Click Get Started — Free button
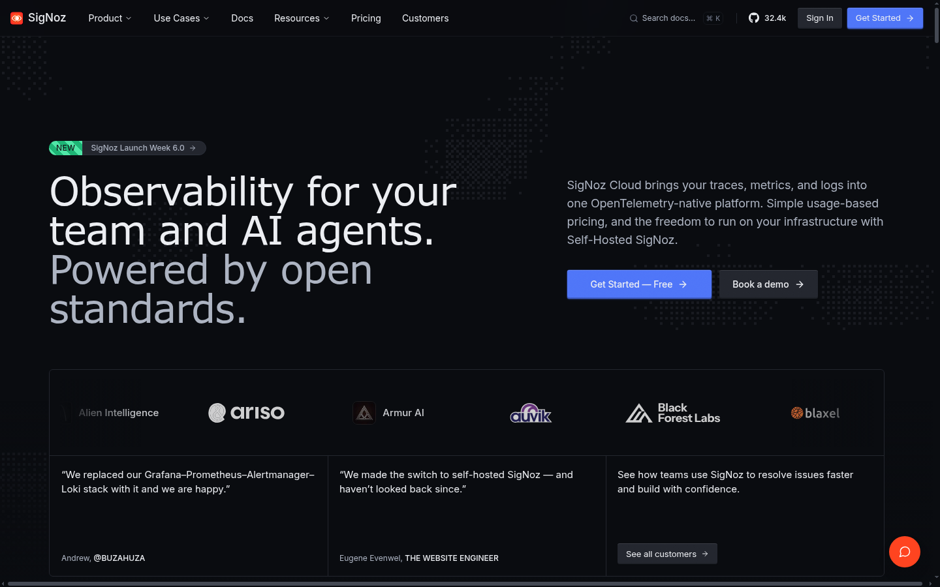The image size is (940, 587). pyautogui.click(x=639, y=284)
